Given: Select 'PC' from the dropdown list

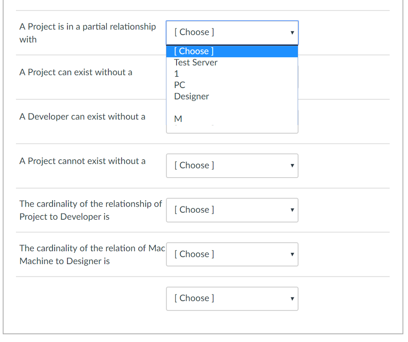Looking at the screenshot, I should coord(232,85).
